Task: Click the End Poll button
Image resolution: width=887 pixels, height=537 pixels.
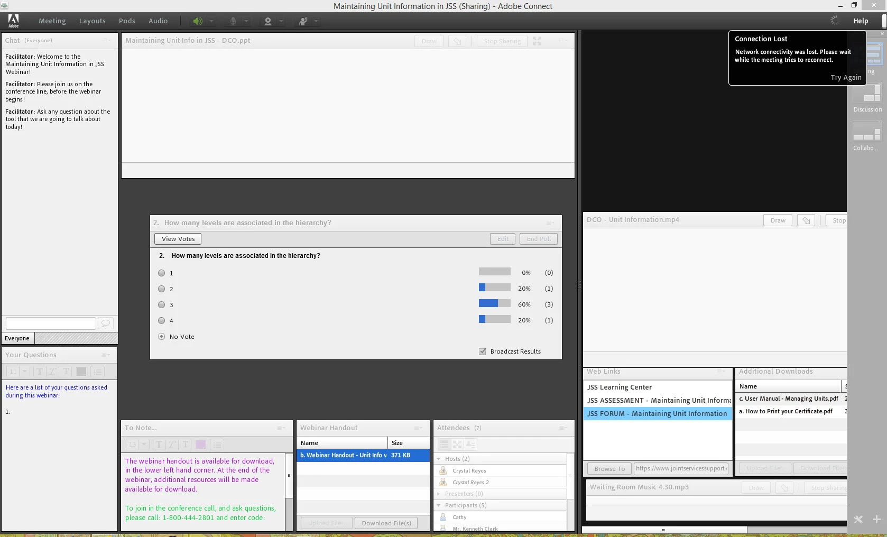Action: 539,239
